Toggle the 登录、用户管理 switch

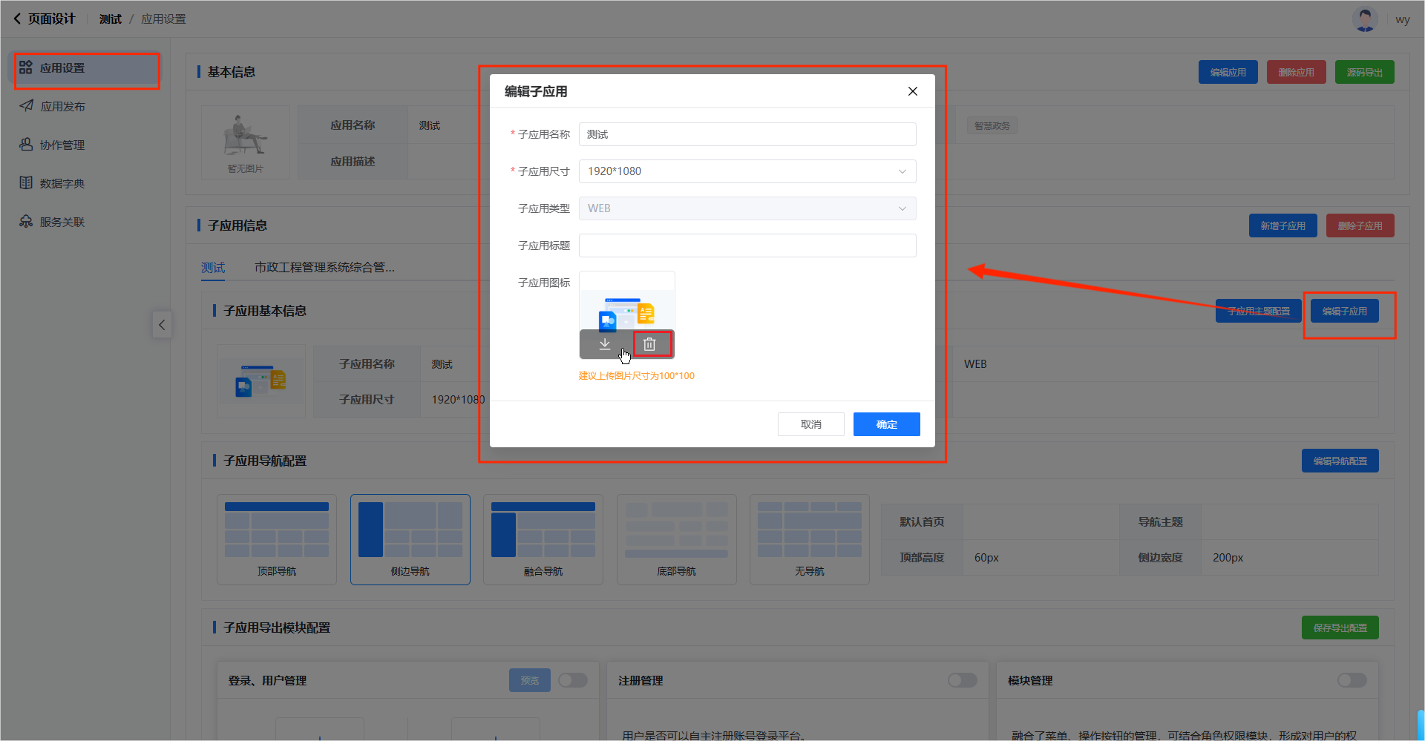click(x=572, y=680)
